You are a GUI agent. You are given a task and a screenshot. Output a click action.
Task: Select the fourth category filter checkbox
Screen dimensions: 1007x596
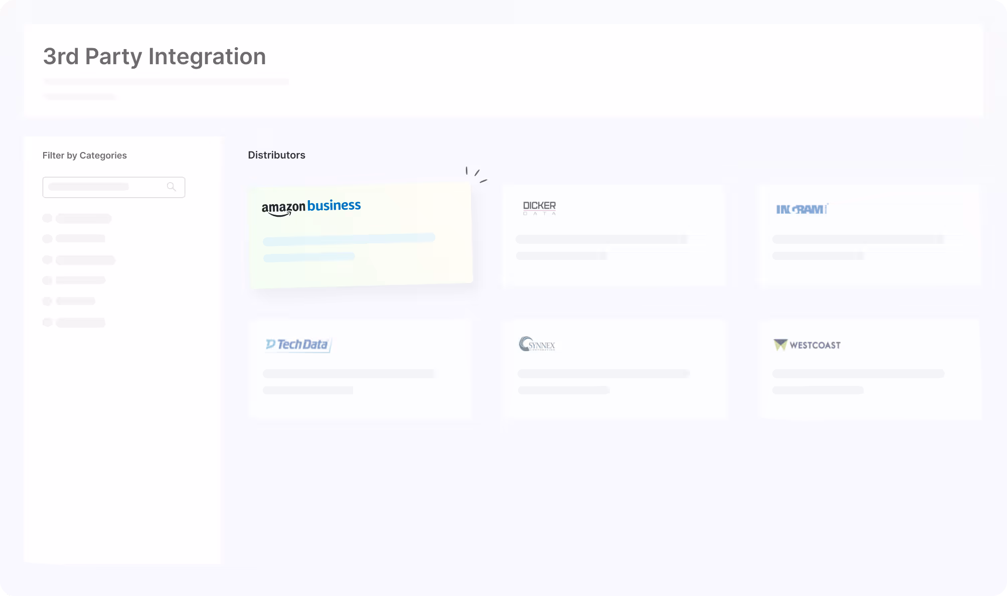(x=48, y=280)
